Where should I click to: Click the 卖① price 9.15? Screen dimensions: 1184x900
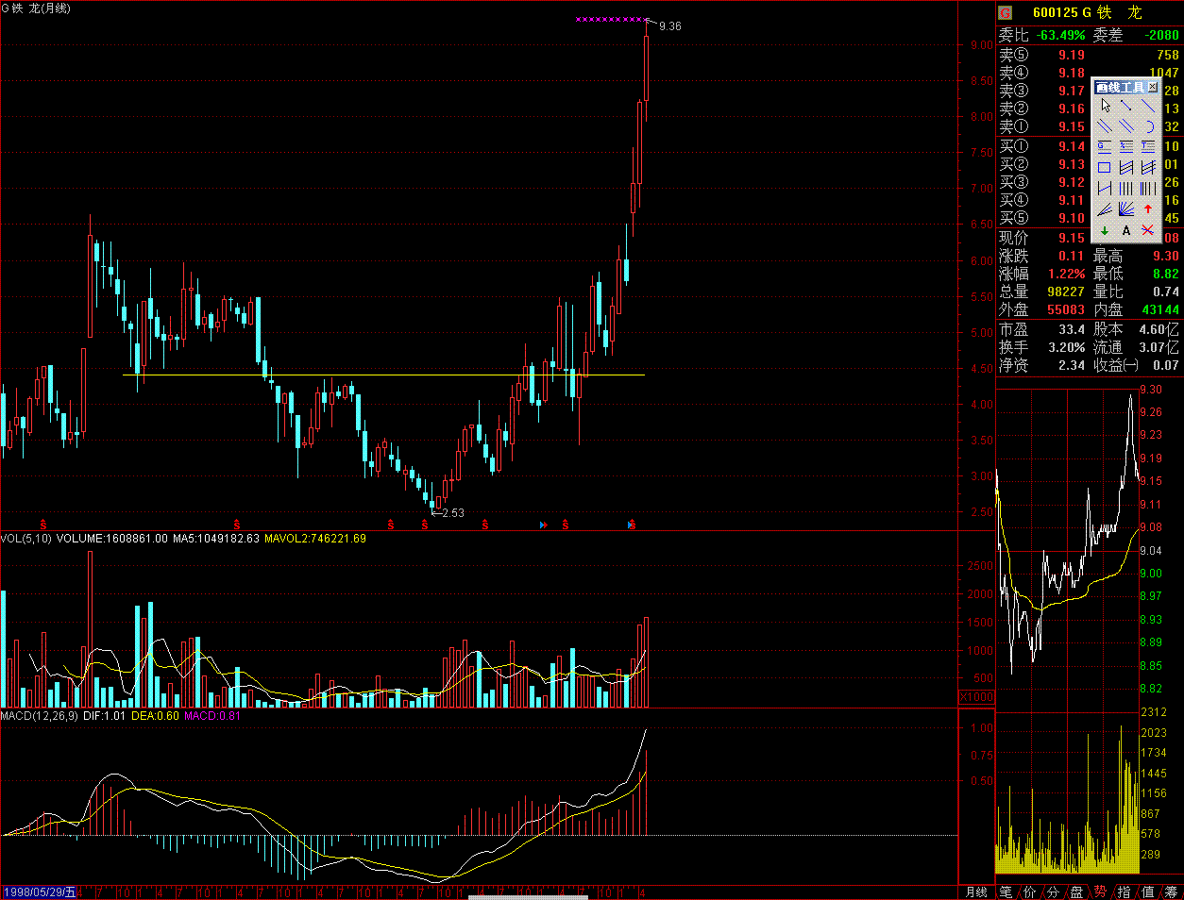1072,126
